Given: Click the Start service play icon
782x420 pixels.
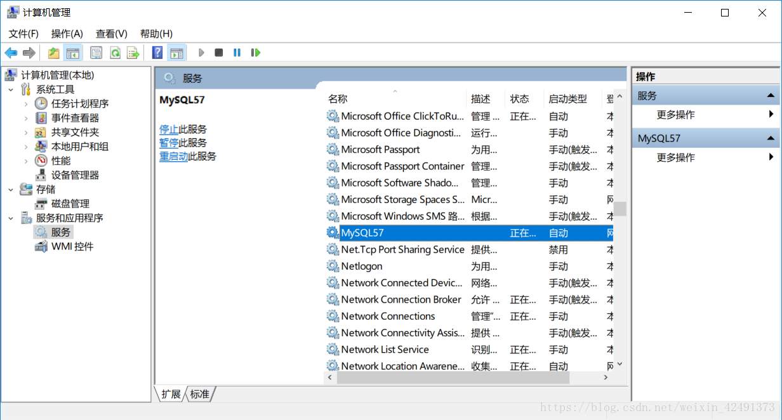Looking at the screenshot, I should (x=201, y=53).
